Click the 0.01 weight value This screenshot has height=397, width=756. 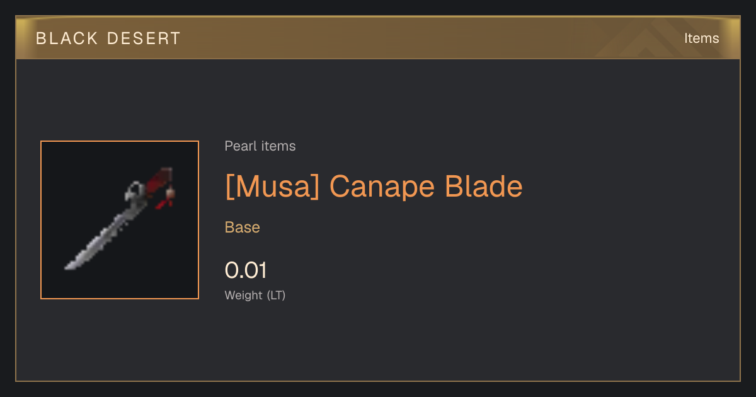tap(246, 270)
